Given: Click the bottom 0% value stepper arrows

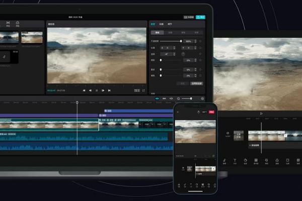Looking at the screenshot, I should pos(195,75).
